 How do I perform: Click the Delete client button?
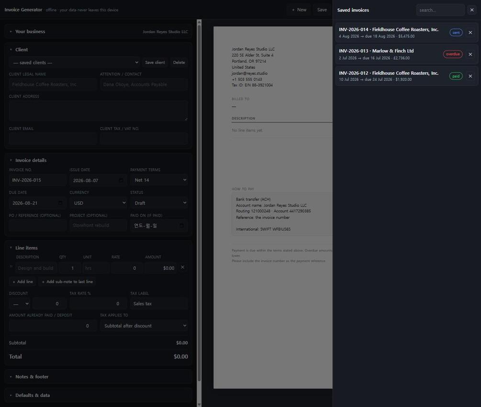click(179, 63)
